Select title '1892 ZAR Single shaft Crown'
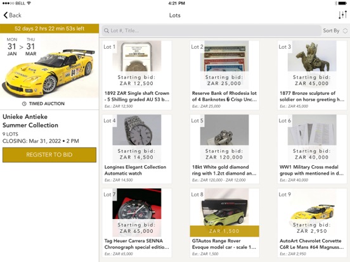Screen dimensions: 350x262 click(137, 93)
